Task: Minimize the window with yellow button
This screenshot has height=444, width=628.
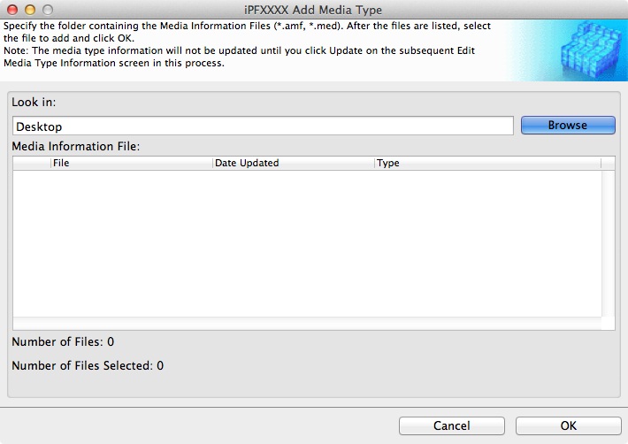Action: click(x=30, y=10)
